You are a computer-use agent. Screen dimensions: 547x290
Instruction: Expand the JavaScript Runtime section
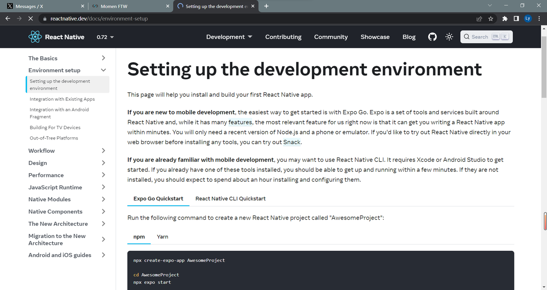tap(67, 187)
